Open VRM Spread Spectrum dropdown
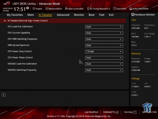158x119 pixels. click(104, 45)
